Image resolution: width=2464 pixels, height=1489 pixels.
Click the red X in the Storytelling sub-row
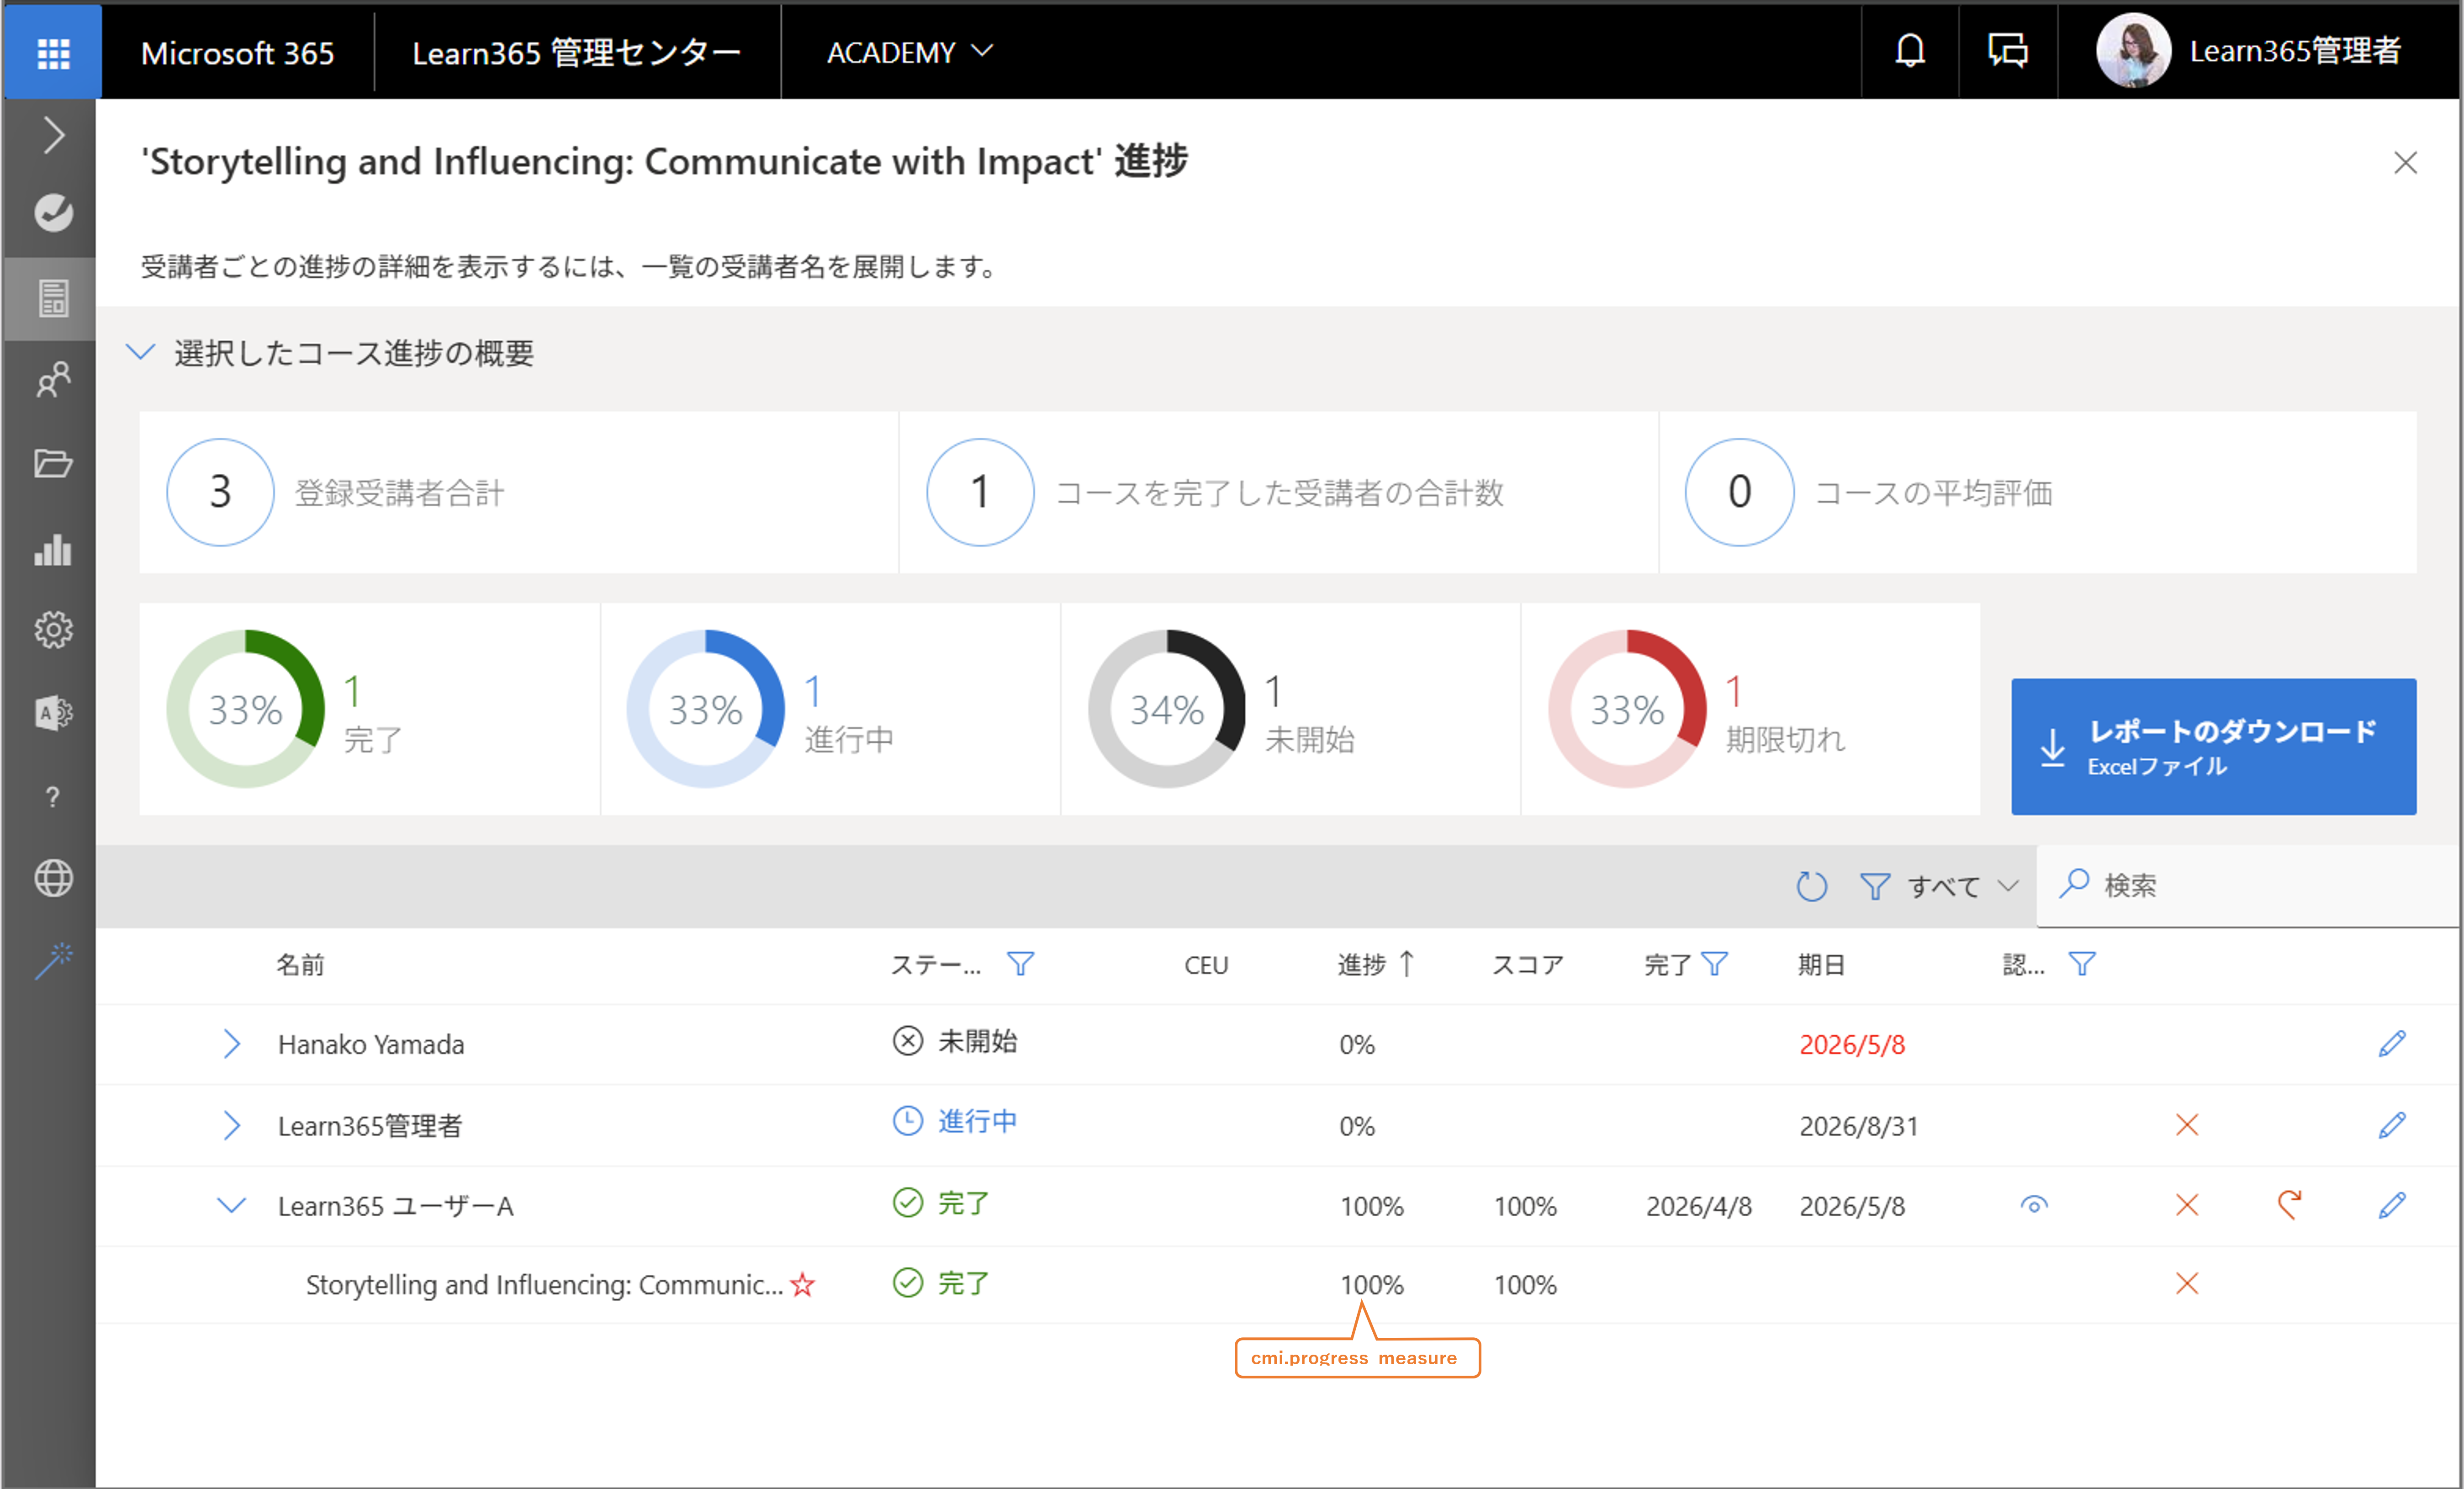2187,1284
